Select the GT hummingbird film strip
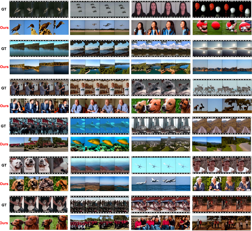The height and width of the screenshot is (231, 252). click(x=39, y=9)
